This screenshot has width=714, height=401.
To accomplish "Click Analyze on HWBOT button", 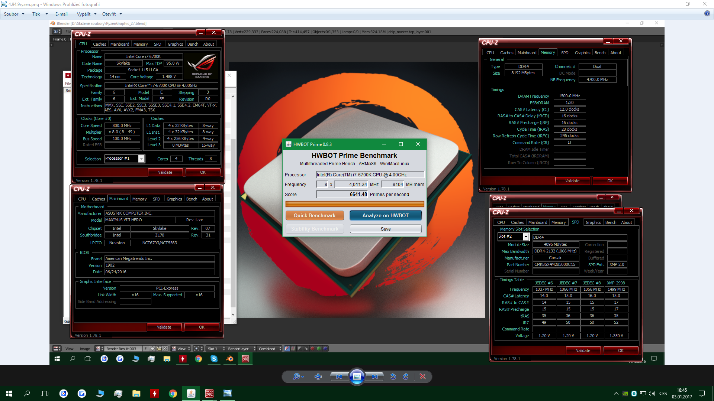I will pyautogui.click(x=386, y=215).
